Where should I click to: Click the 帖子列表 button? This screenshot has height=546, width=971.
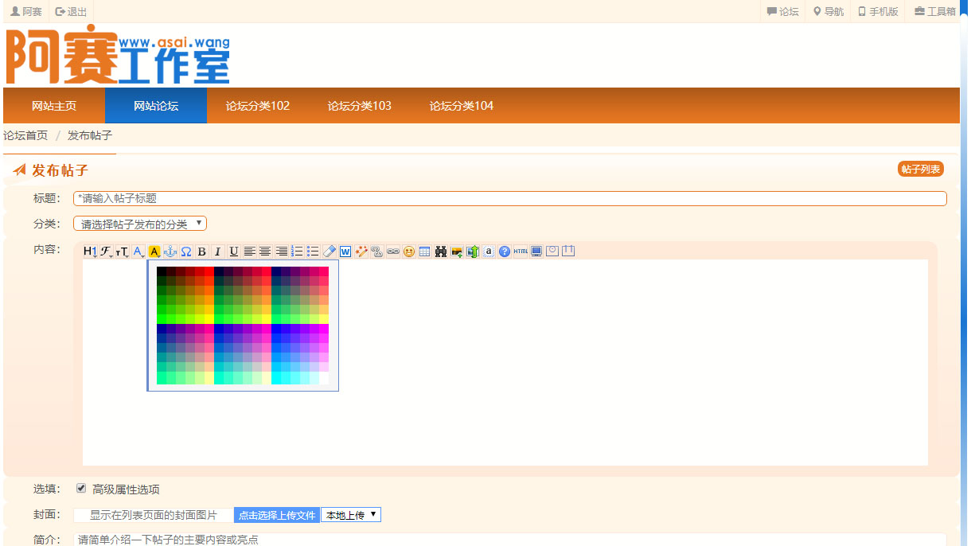tap(921, 169)
